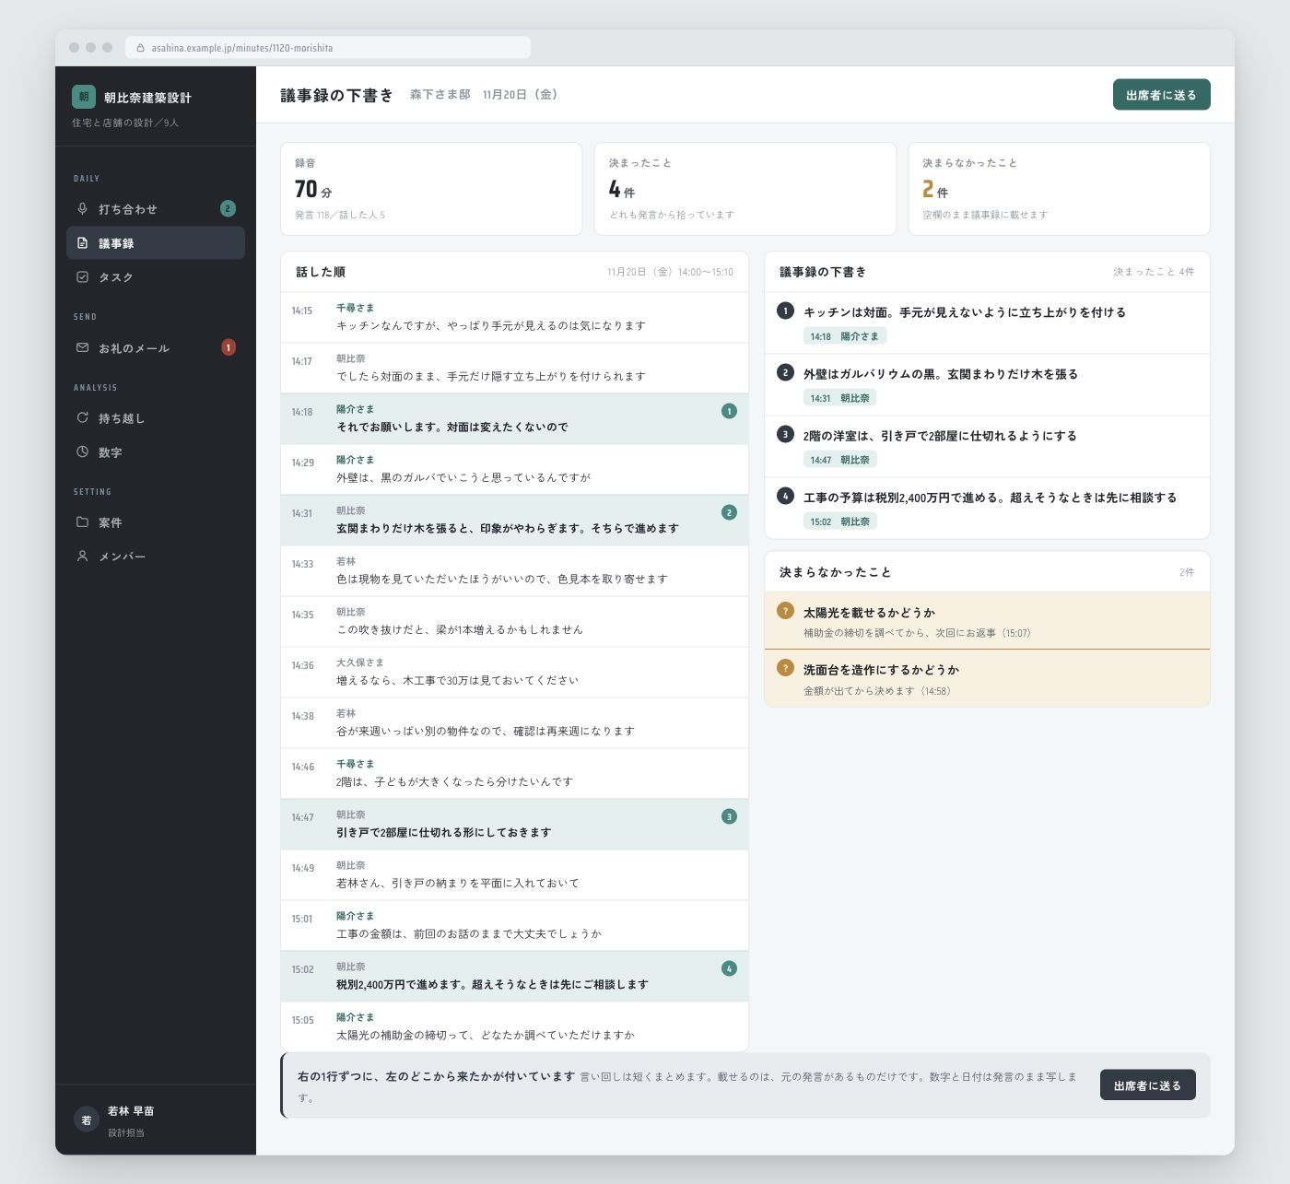
Task: Select badge 3 on the 14:47 transcript row
Action: coord(729,816)
